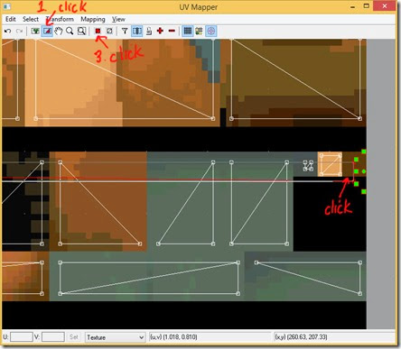Screen dimensions: 401x349
Task: Click the Set button
Action: tap(74, 337)
